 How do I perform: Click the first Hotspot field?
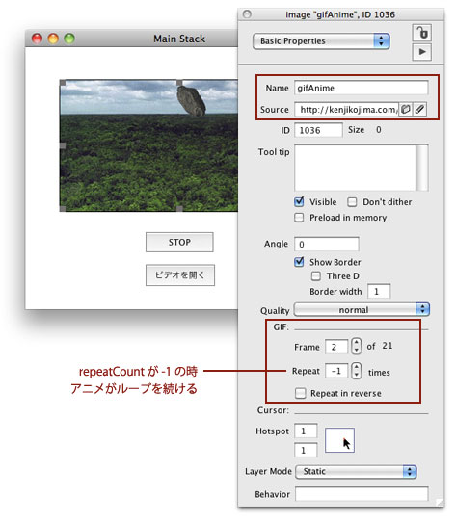[x=306, y=431]
